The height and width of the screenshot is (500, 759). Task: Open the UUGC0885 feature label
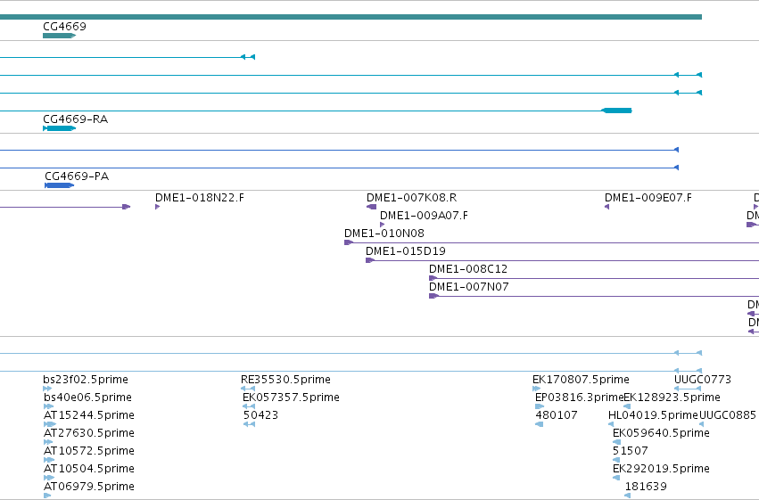(728, 415)
